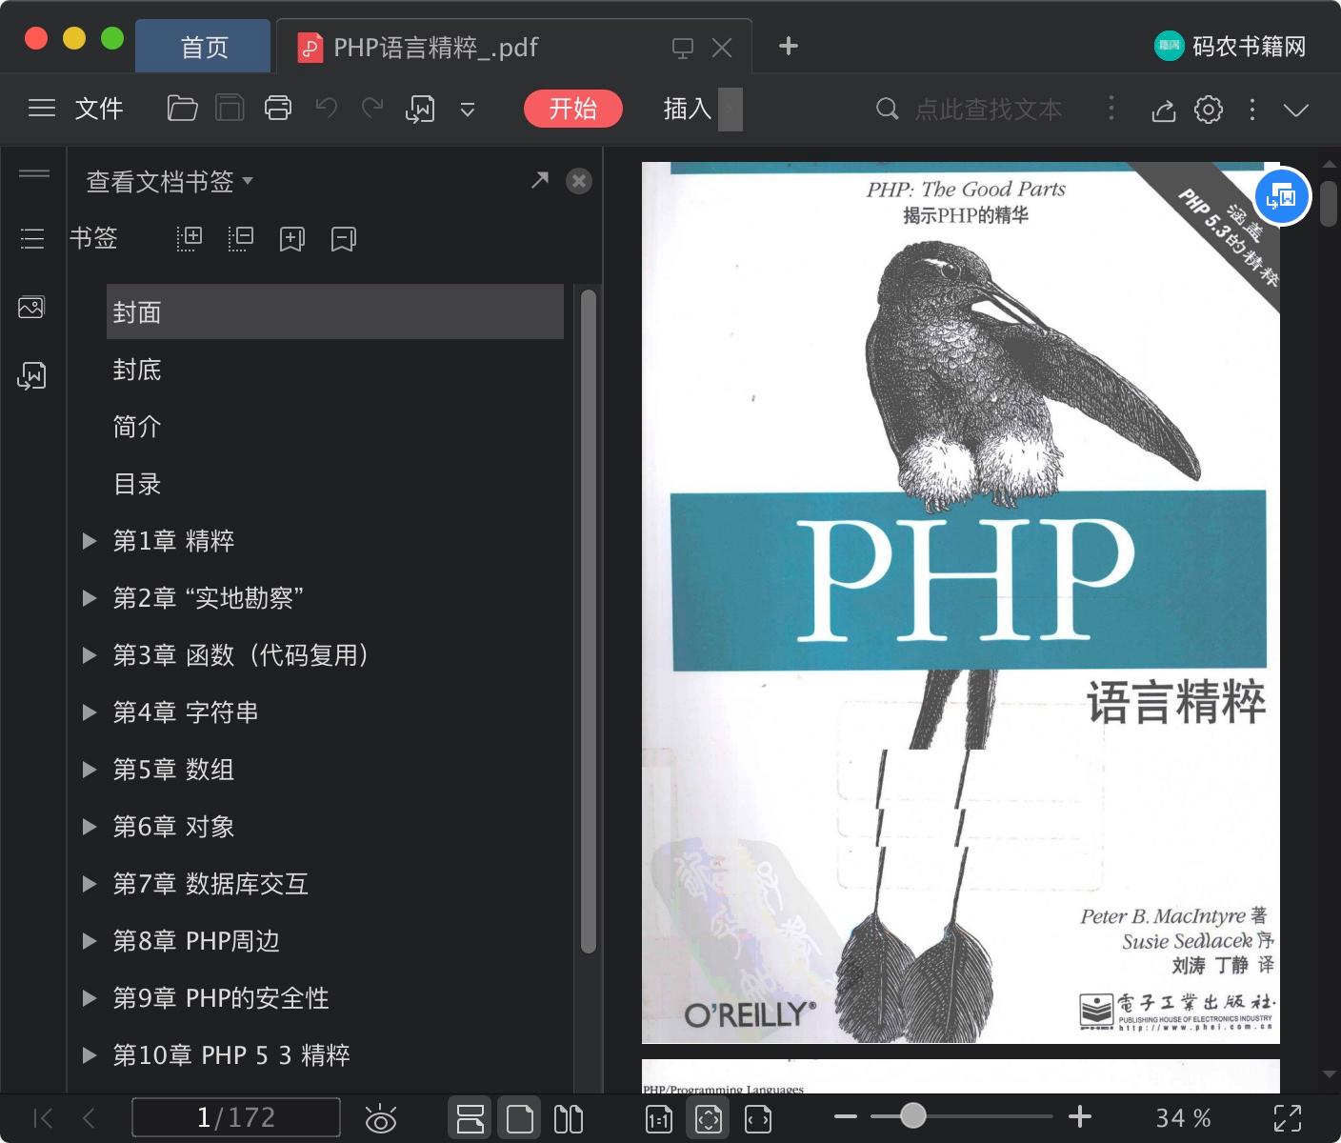Close the PHP语言精粹_.pdf tab
This screenshot has height=1143, width=1341.
click(722, 48)
